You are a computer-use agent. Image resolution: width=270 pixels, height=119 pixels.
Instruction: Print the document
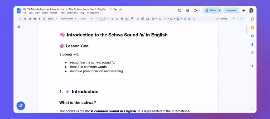(x=35, y=19)
